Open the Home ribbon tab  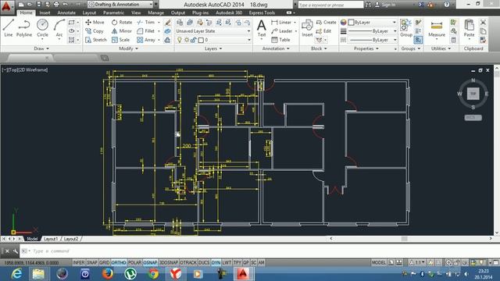coord(26,12)
